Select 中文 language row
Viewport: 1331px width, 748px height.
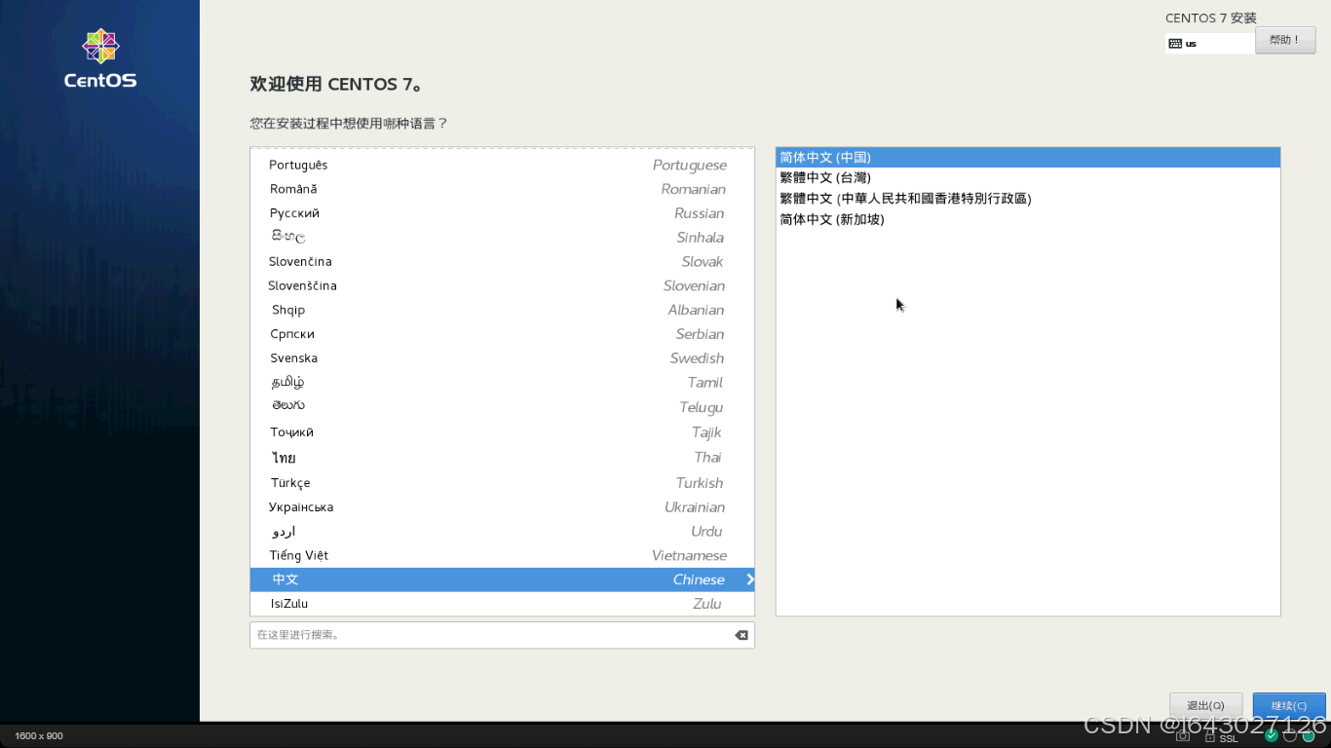click(502, 580)
